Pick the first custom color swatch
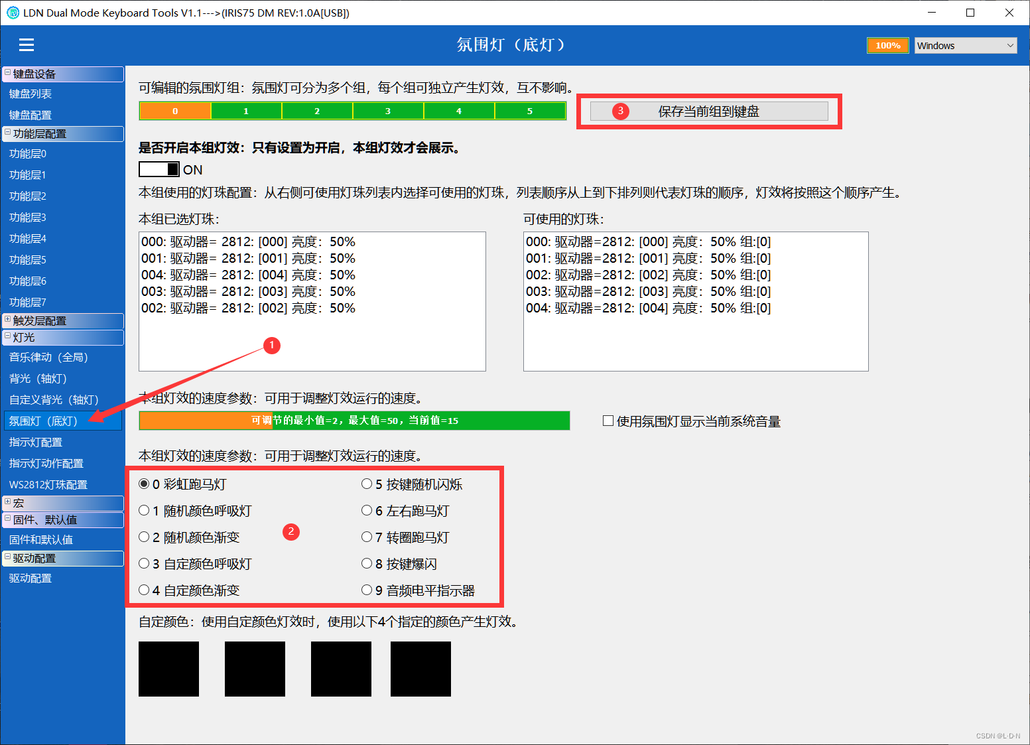Image resolution: width=1030 pixels, height=745 pixels. 168,669
